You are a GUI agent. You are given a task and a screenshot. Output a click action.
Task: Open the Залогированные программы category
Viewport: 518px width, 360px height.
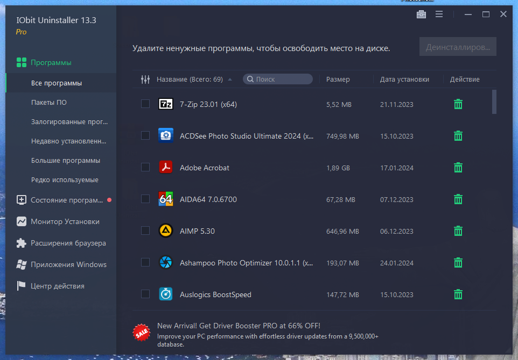pos(61,121)
